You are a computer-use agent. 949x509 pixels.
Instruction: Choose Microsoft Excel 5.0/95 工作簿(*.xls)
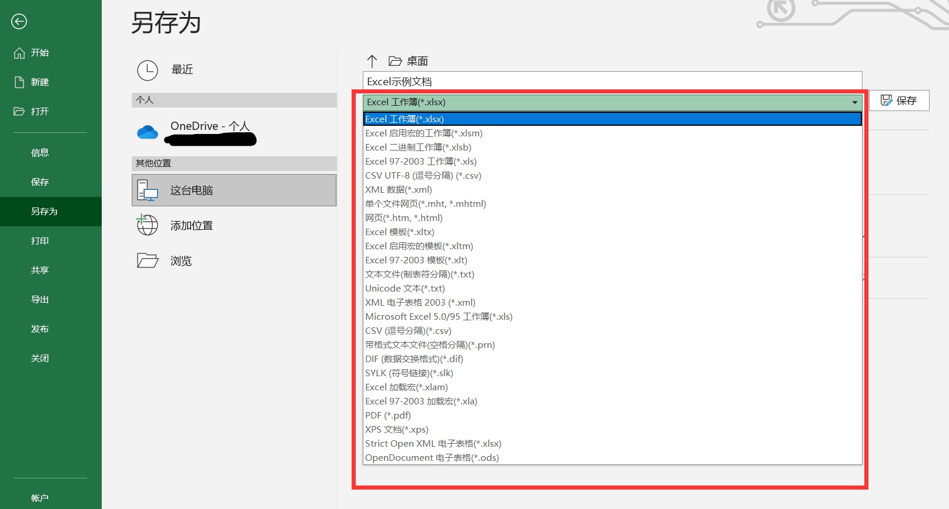point(612,317)
